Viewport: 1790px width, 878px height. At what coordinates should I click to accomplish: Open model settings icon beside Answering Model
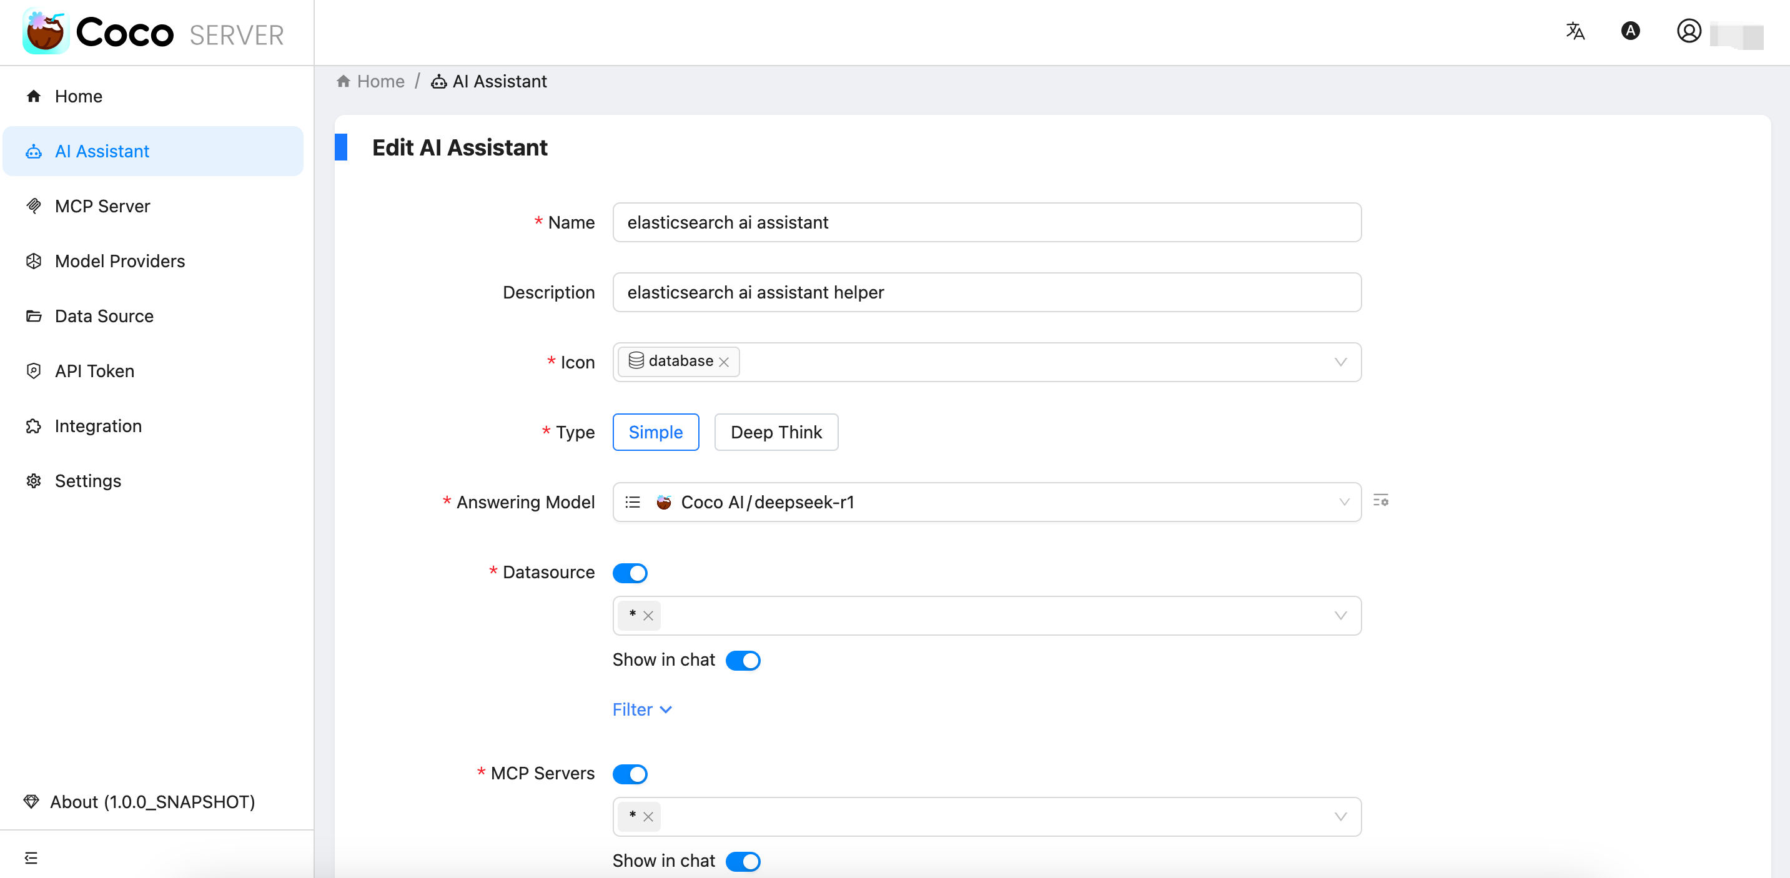[x=1381, y=501]
